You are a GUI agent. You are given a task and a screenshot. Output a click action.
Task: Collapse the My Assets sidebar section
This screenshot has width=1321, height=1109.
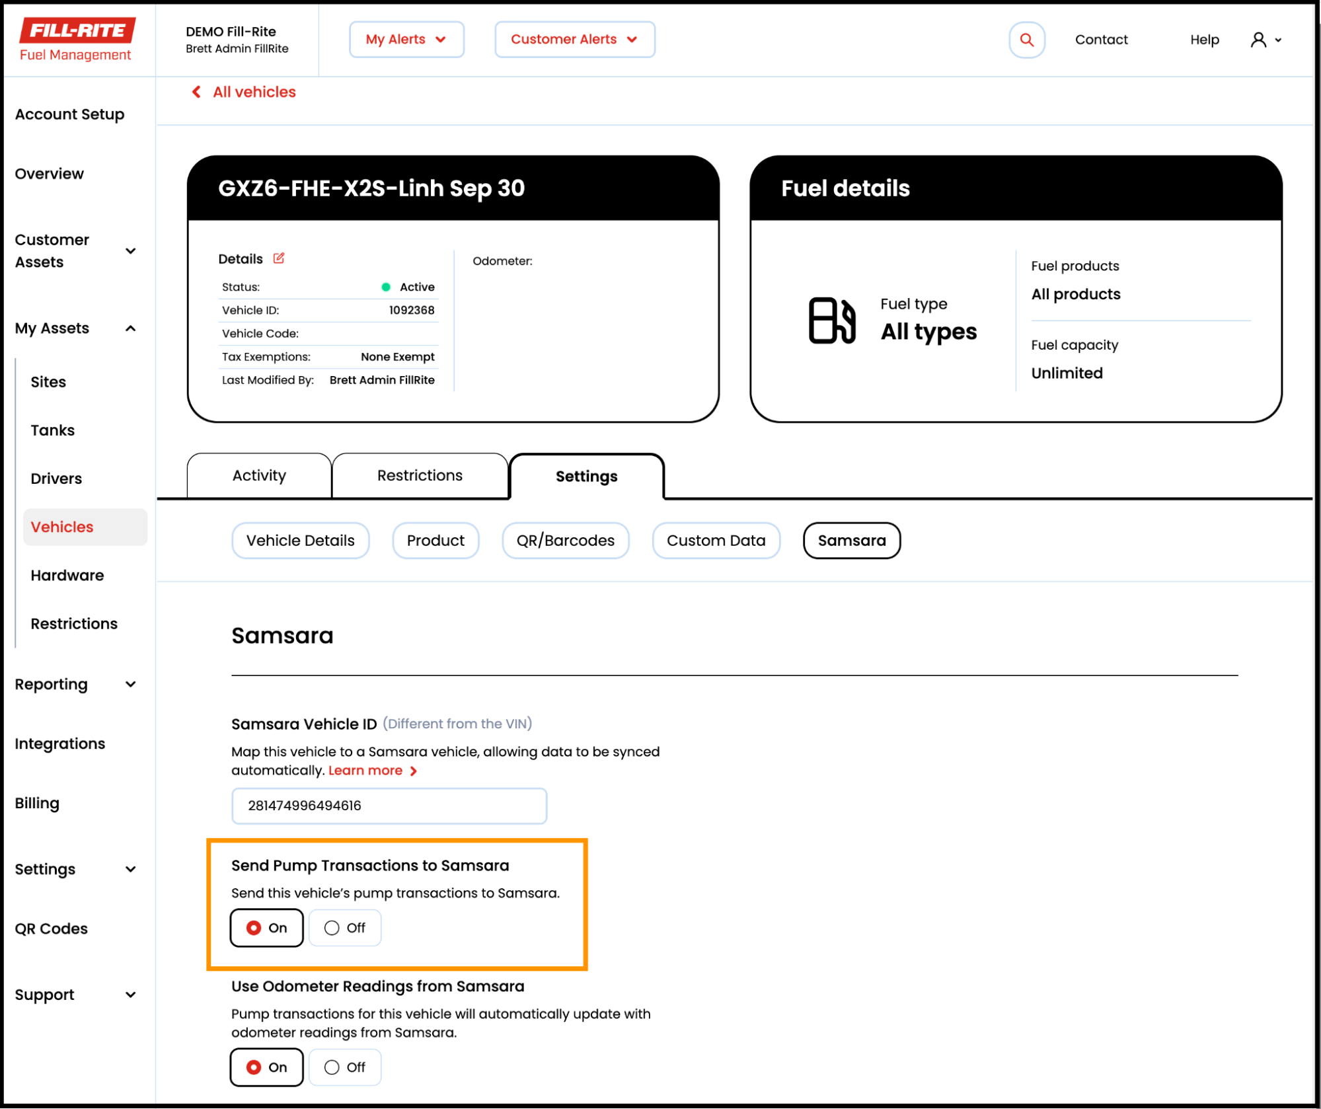point(130,328)
